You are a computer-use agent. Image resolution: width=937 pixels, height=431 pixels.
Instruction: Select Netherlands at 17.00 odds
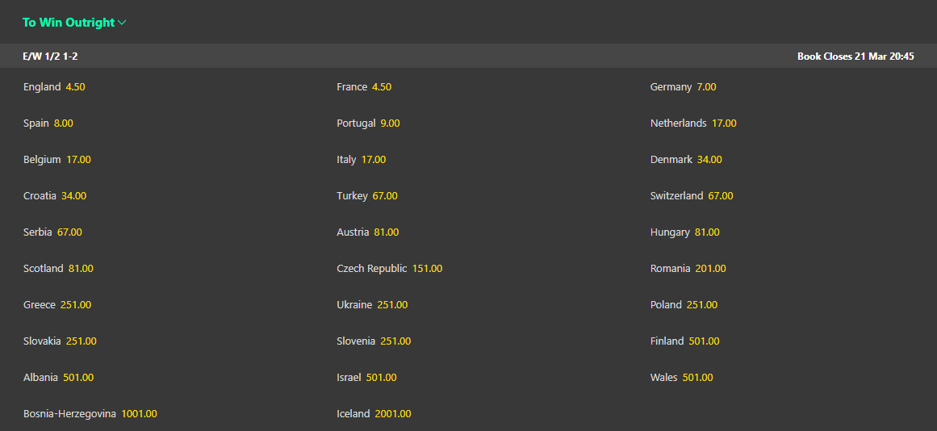coord(693,123)
